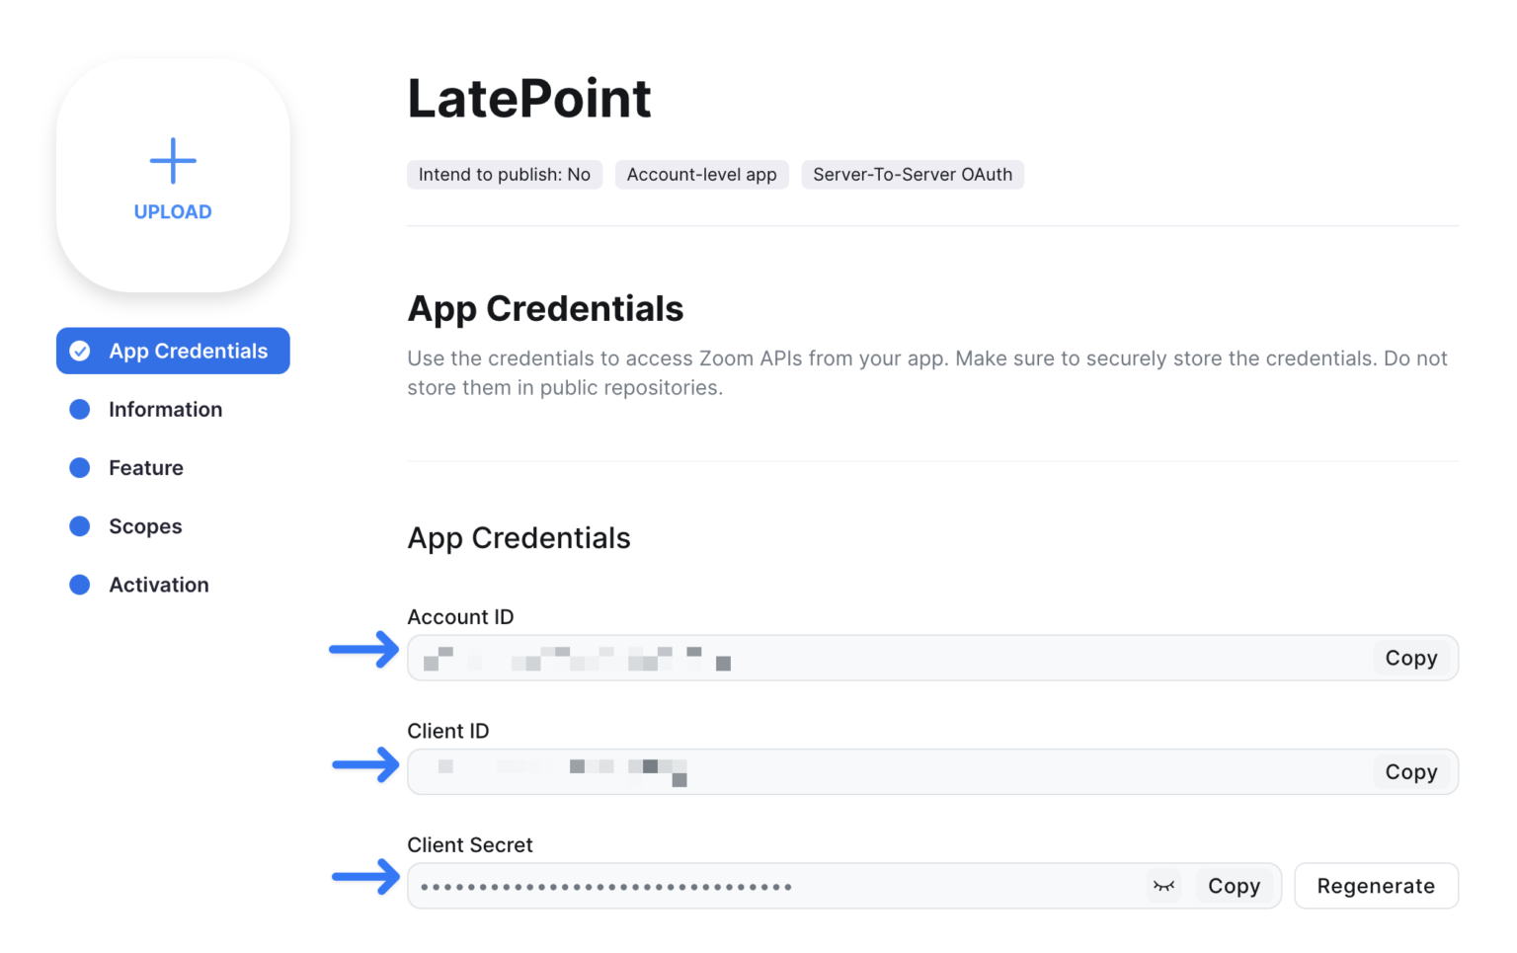
Task: Go to the Scopes section
Action: pos(145,526)
